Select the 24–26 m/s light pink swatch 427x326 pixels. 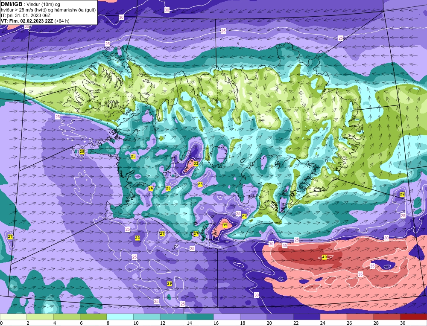point(333,317)
